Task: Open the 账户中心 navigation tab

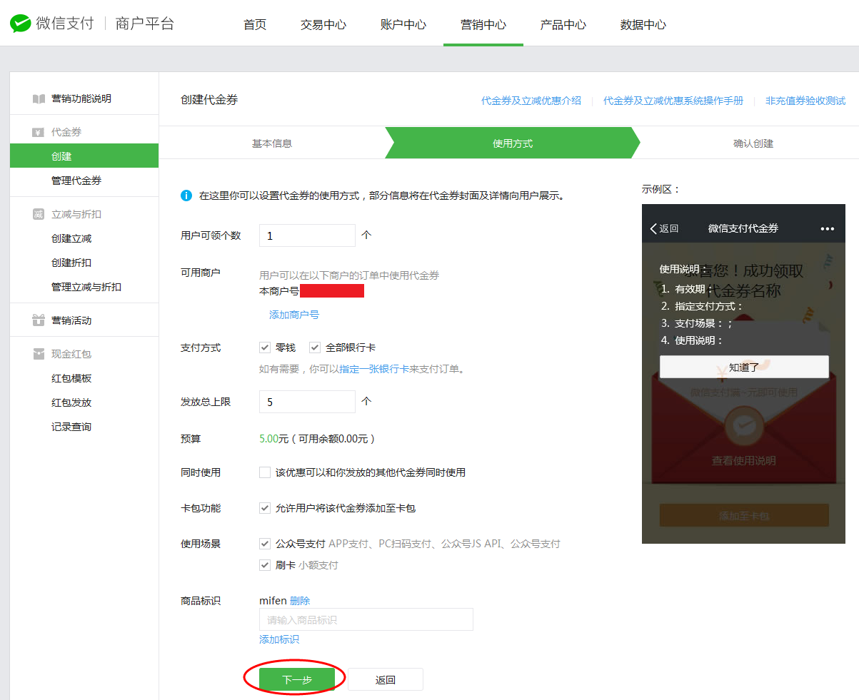Action: pyautogui.click(x=403, y=24)
